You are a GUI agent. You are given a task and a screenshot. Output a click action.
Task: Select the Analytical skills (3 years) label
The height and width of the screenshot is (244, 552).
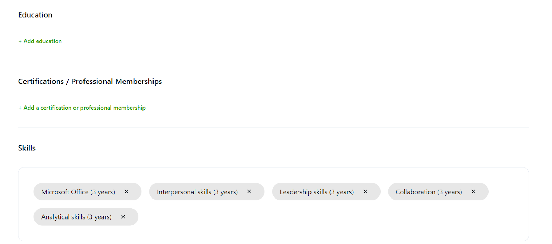pos(76,217)
